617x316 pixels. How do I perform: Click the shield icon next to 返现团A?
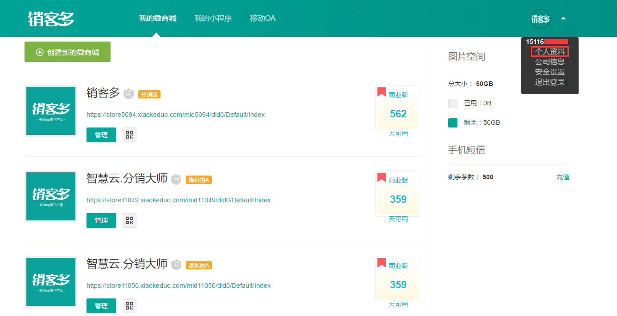pos(176,265)
